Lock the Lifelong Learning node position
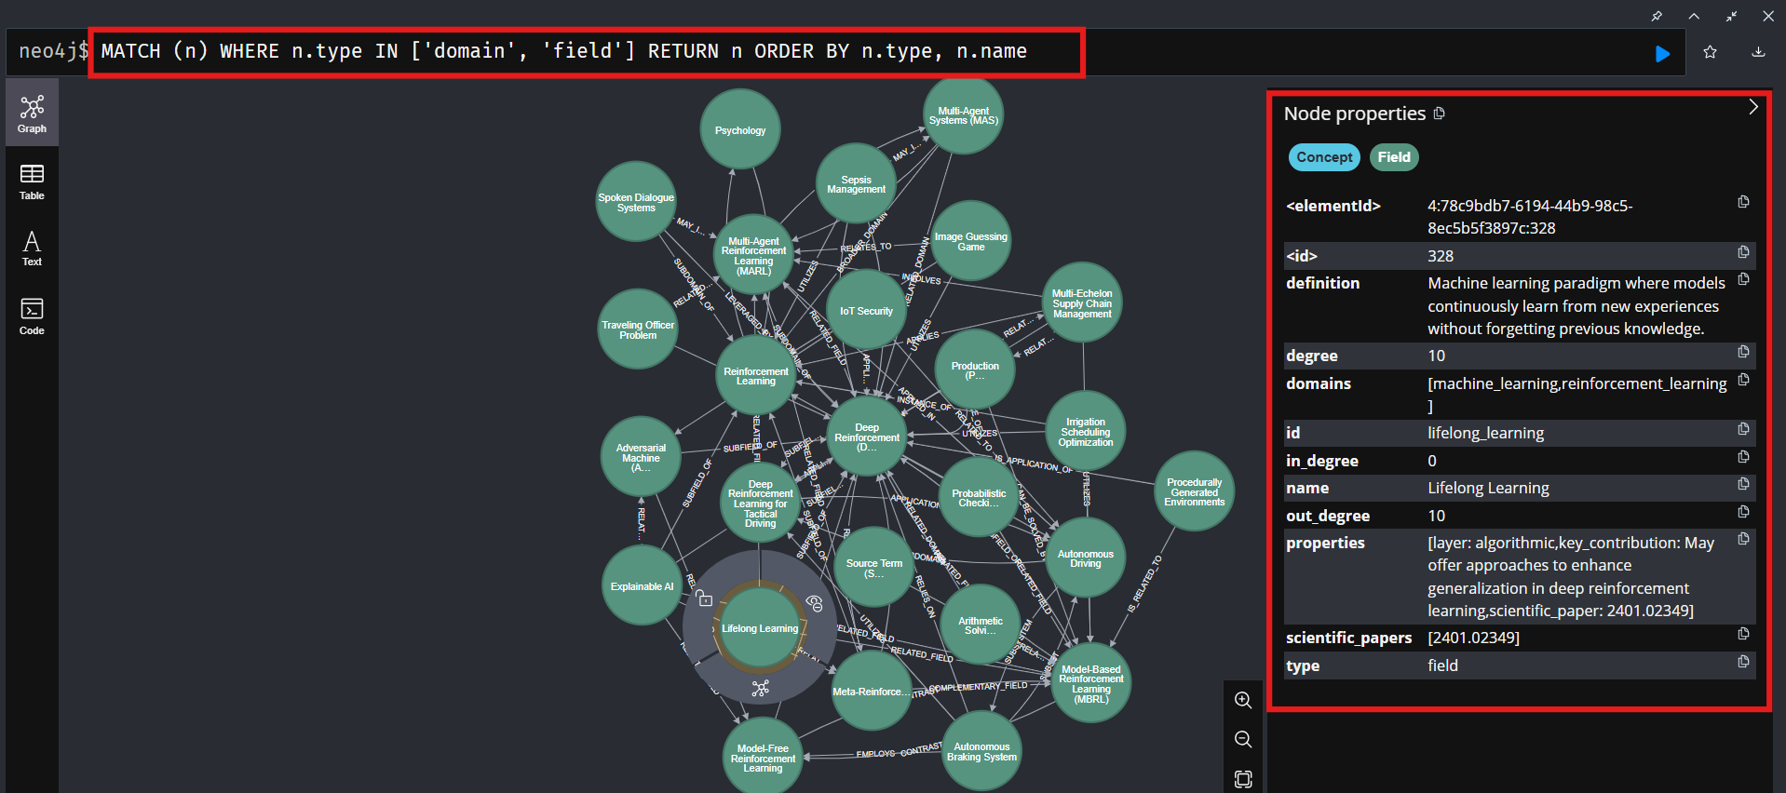Screen dimensions: 1786x793 pyautogui.click(x=705, y=599)
